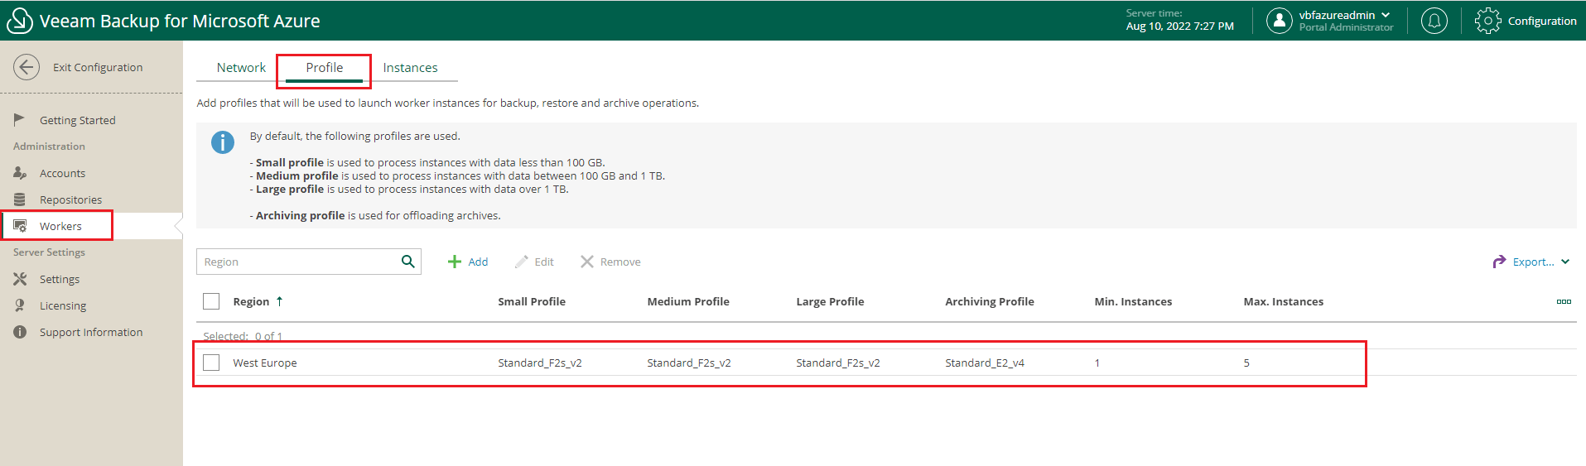Image resolution: width=1586 pixels, height=466 pixels.
Task: Click the Medium Profile column header
Action: click(x=688, y=301)
